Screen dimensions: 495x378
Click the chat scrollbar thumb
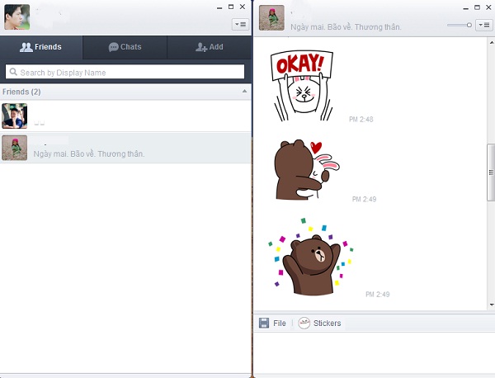[x=491, y=172]
